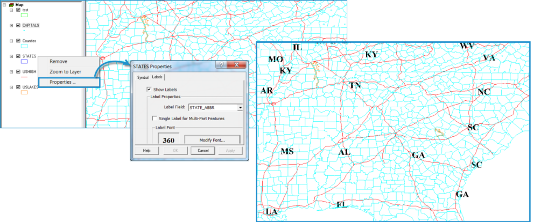534x222 pixels.
Task: Click the Help button in STATES Properties
Action: click(147, 150)
